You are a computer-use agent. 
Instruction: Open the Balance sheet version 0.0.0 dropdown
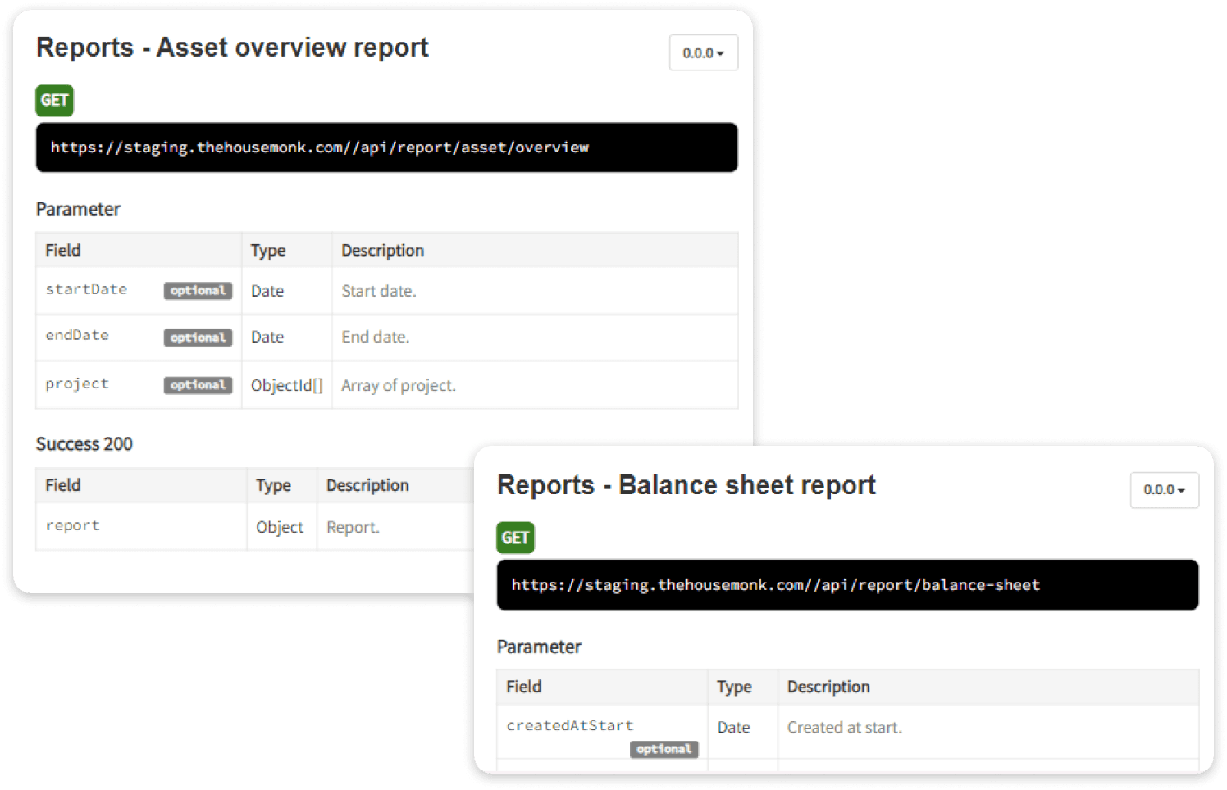tap(1164, 490)
